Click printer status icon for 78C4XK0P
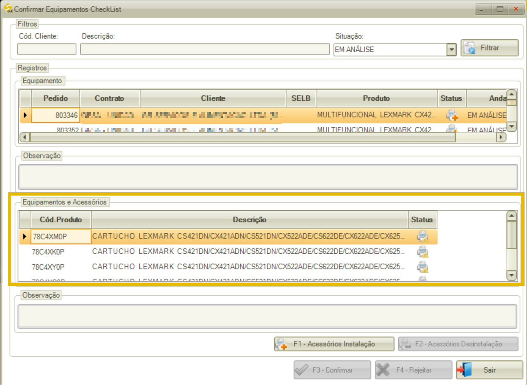This screenshot has height=385, width=527. pyautogui.click(x=423, y=252)
